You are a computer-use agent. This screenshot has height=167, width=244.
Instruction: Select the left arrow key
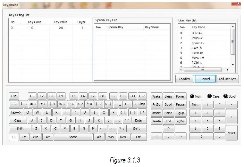coord(156,136)
